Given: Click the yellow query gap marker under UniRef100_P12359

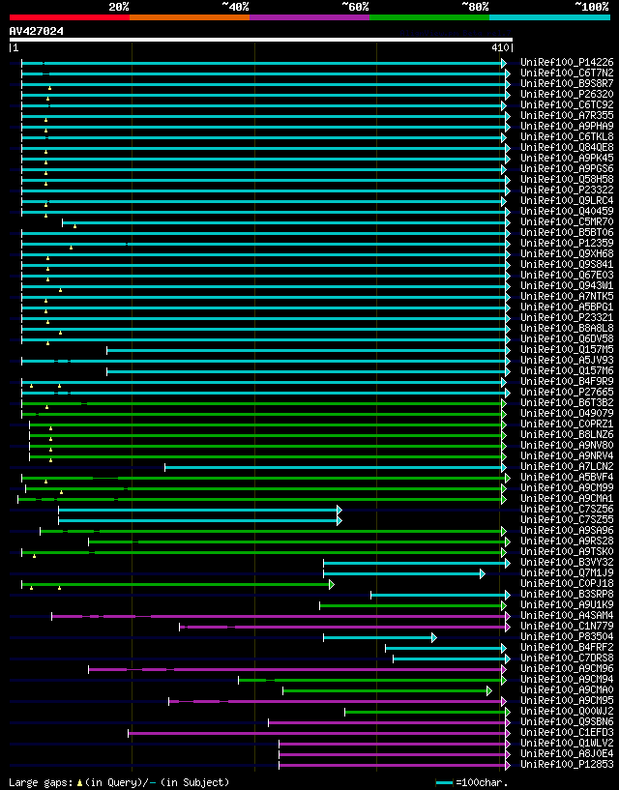Looking at the screenshot, I should (71, 248).
